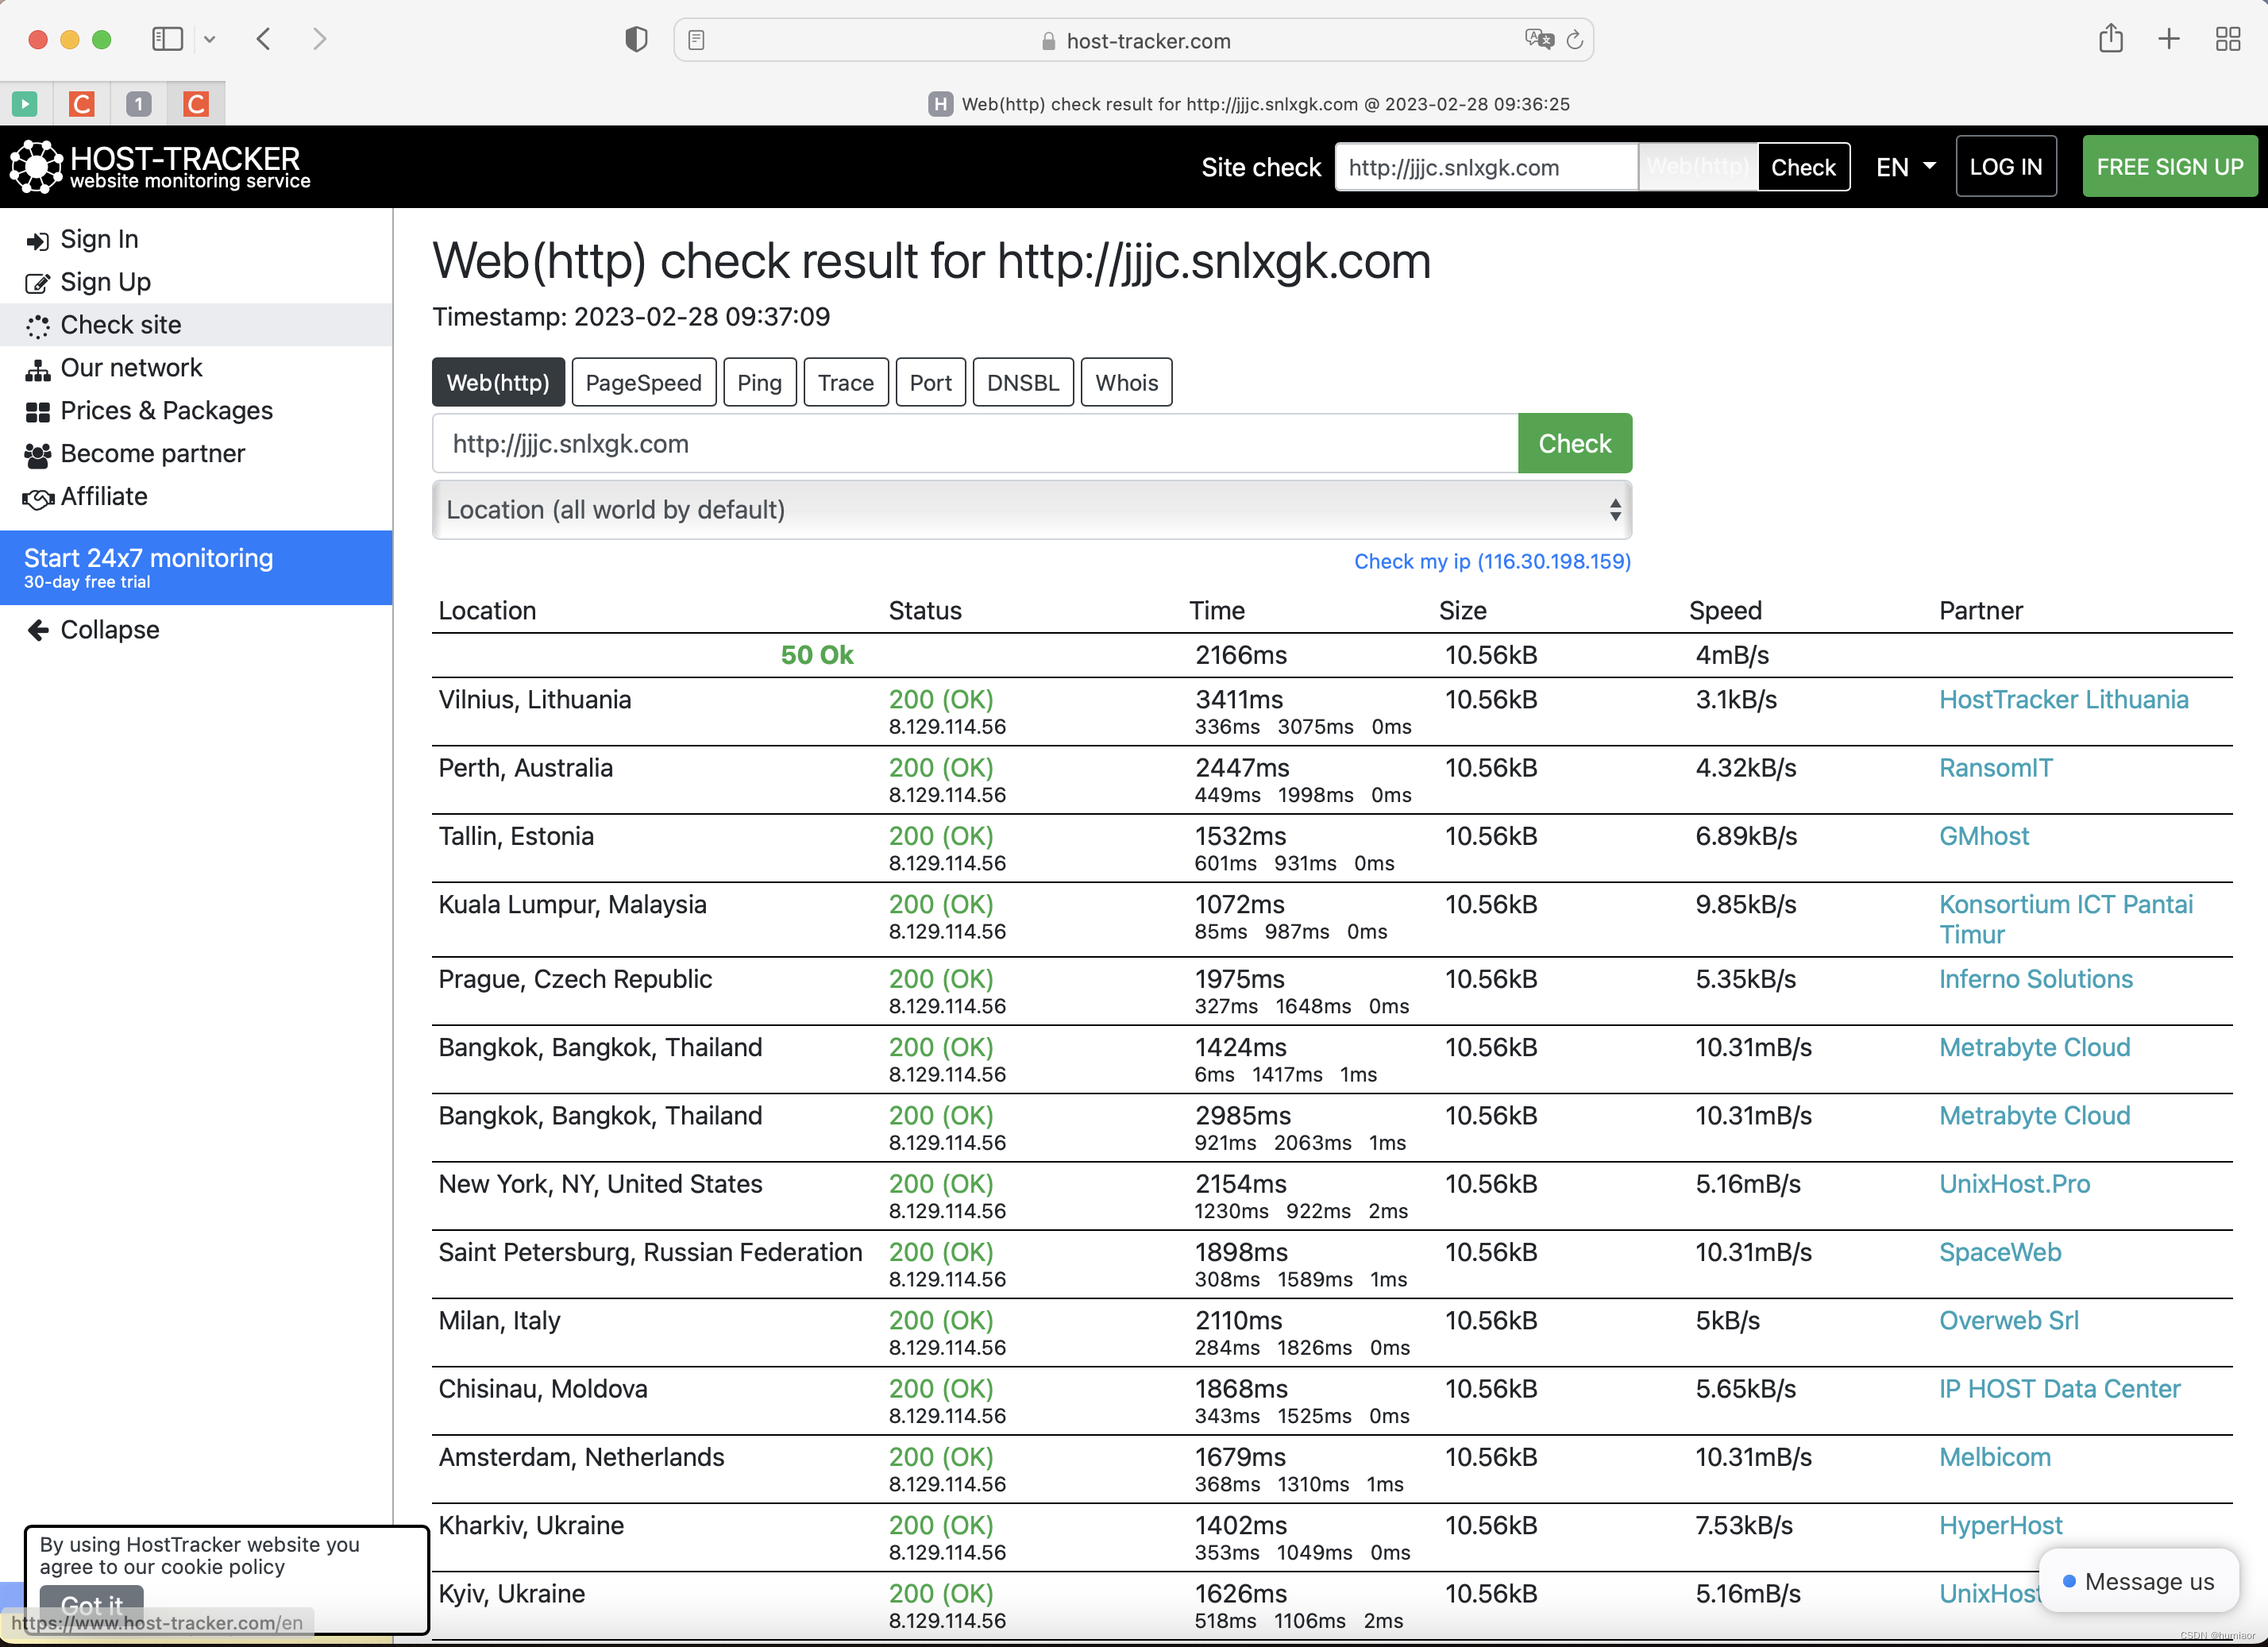Show Safari sidebar panel

pos(167,40)
